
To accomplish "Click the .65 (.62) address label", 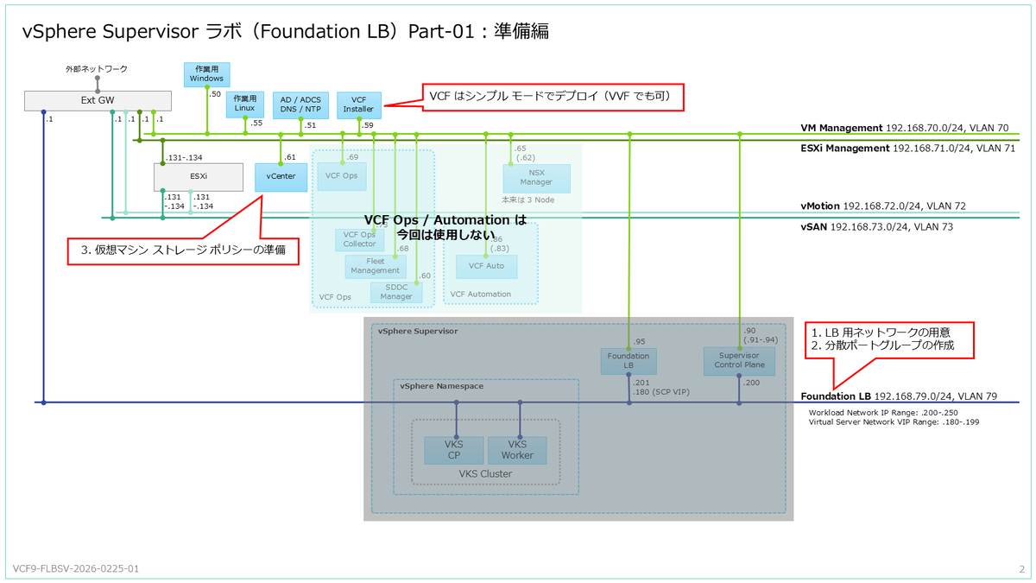I will [x=524, y=153].
